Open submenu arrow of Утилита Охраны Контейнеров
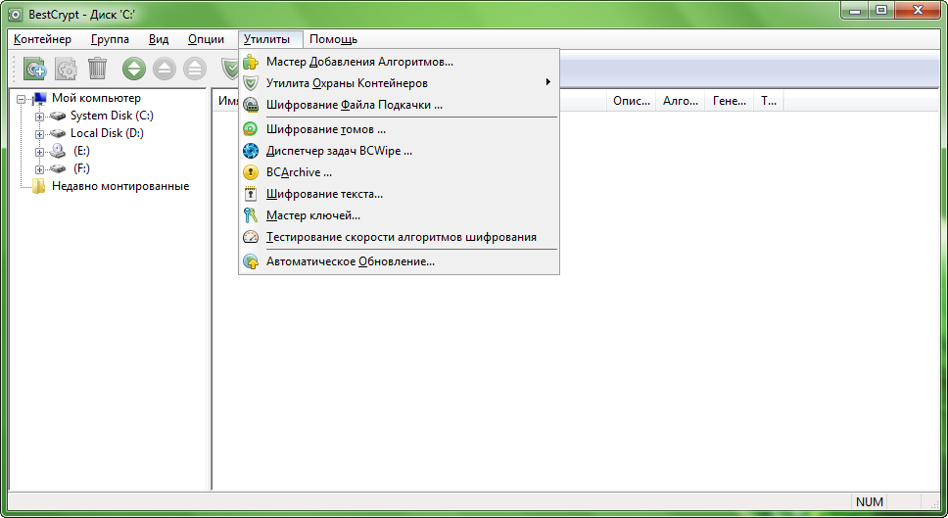Image resolution: width=948 pixels, height=518 pixels. pos(548,81)
